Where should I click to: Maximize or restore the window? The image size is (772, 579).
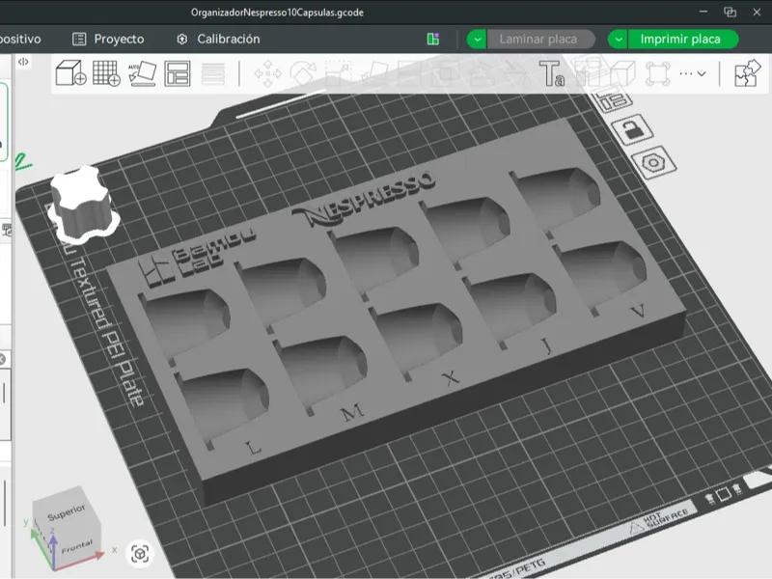(730, 12)
